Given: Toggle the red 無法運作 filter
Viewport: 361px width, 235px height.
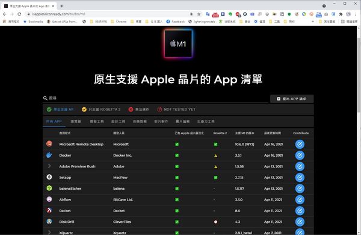Looking at the screenshot, I should click(138, 109).
